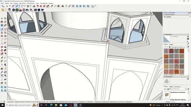Screen dimensions: 191x107
Task: Open 3D Warehouse from top toolbar
Action: [77, 6]
